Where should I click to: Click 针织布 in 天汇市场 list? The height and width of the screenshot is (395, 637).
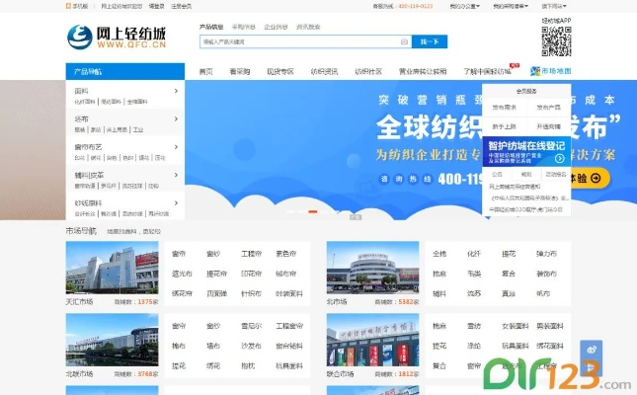[x=251, y=293]
